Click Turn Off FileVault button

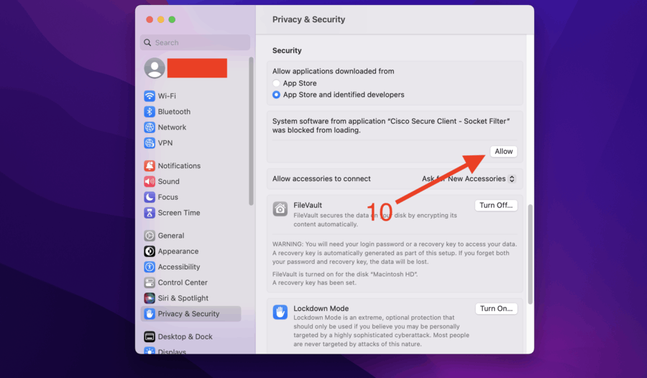point(496,205)
